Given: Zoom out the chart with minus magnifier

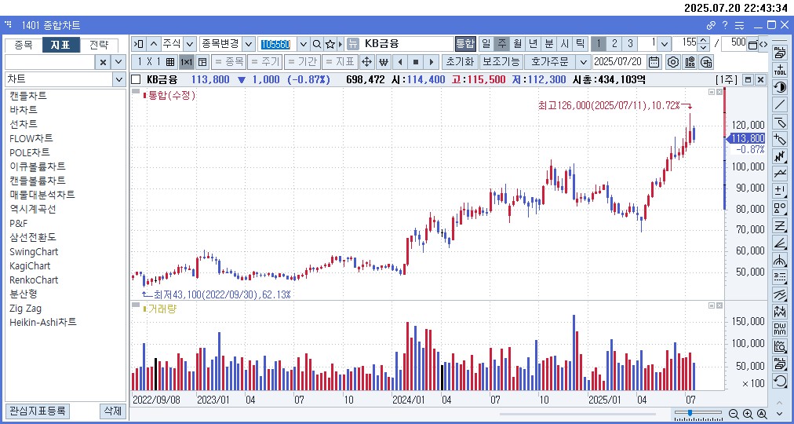Looking at the screenshot, I should click(x=734, y=414).
